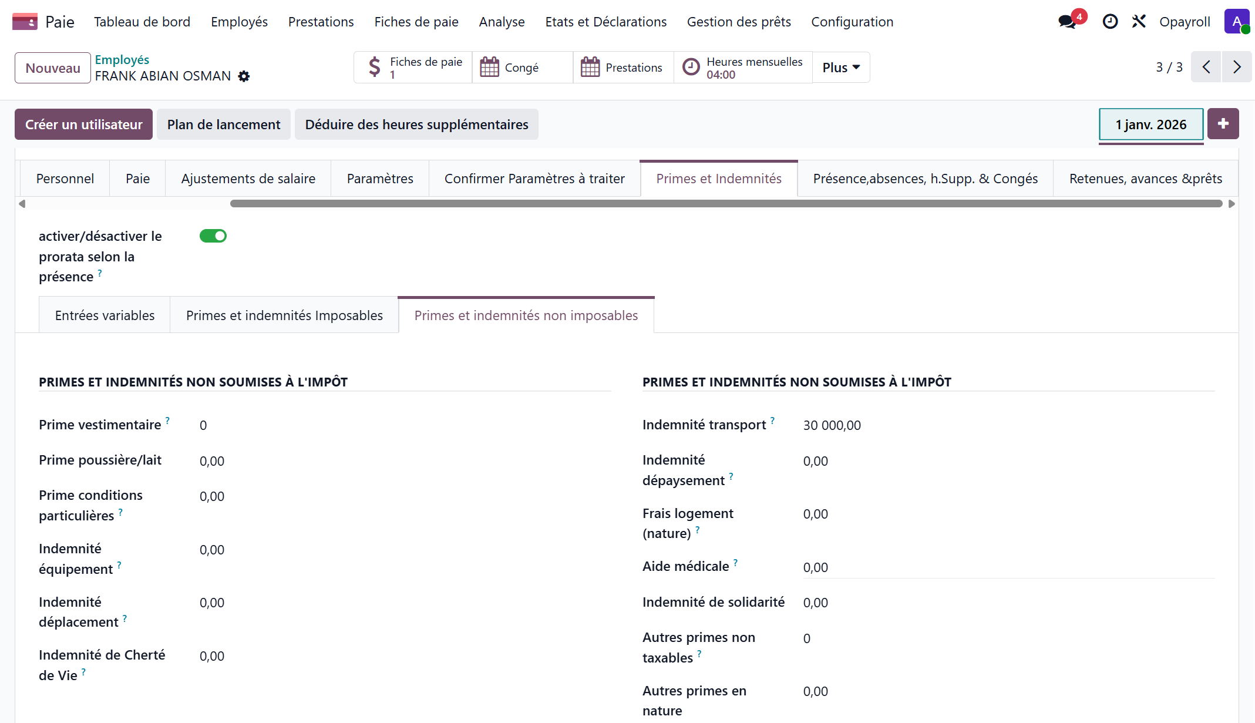Image resolution: width=1255 pixels, height=723 pixels.
Task: Click the plus icon next to date
Action: click(x=1223, y=124)
